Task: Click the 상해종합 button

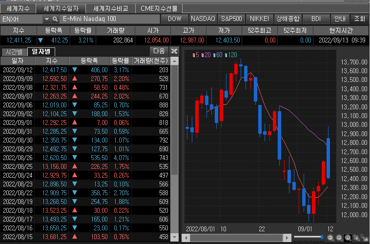Action: (x=288, y=19)
